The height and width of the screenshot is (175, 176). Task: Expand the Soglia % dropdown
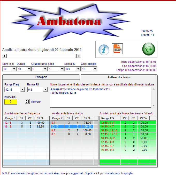pyautogui.click(x=78, y=69)
